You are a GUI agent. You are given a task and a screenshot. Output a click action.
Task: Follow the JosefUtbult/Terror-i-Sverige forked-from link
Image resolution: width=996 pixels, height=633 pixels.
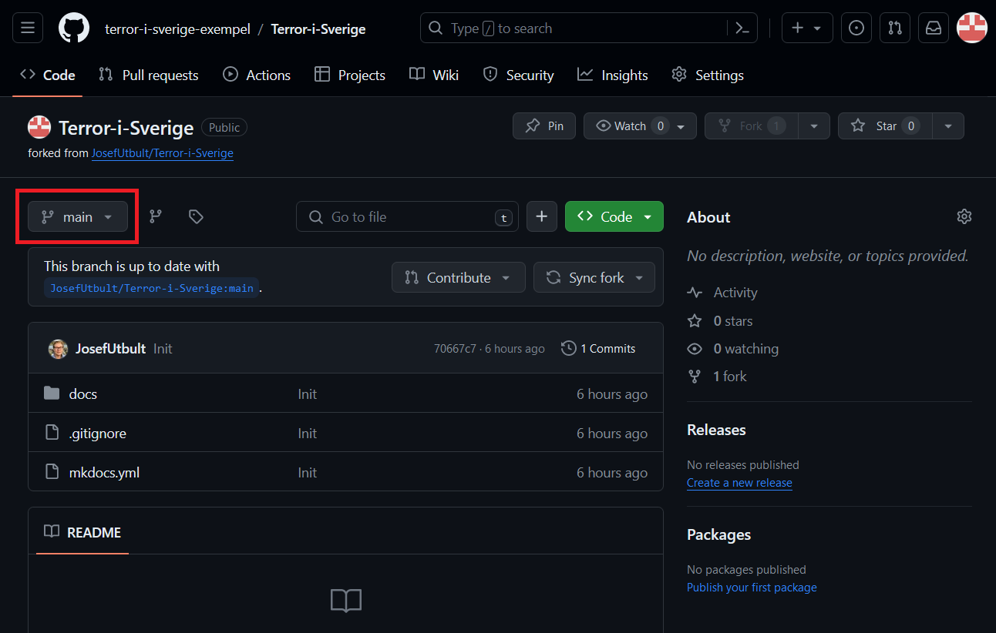(x=163, y=153)
